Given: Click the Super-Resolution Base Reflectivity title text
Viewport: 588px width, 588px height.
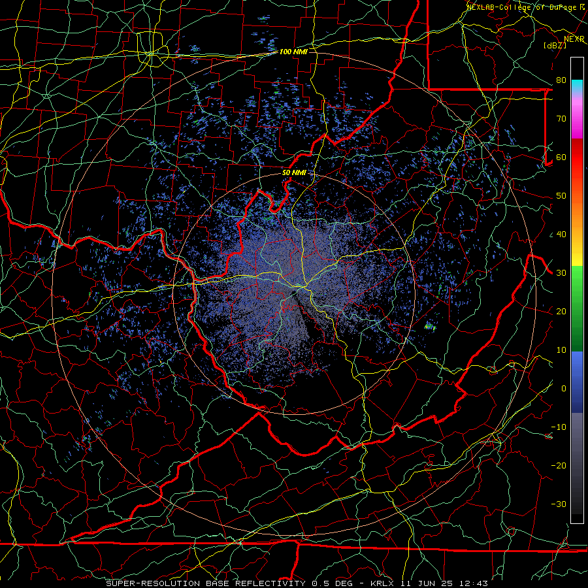Looking at the screenshot, I should (x=206, y=583).
